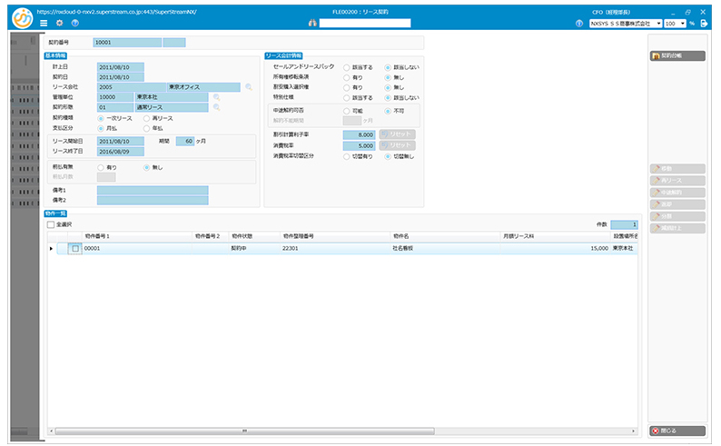Image resolution: width=721 pixels, height=446 pixels.
Task: Open lookup magnifier for 契約形態
Action: [217, 107]
